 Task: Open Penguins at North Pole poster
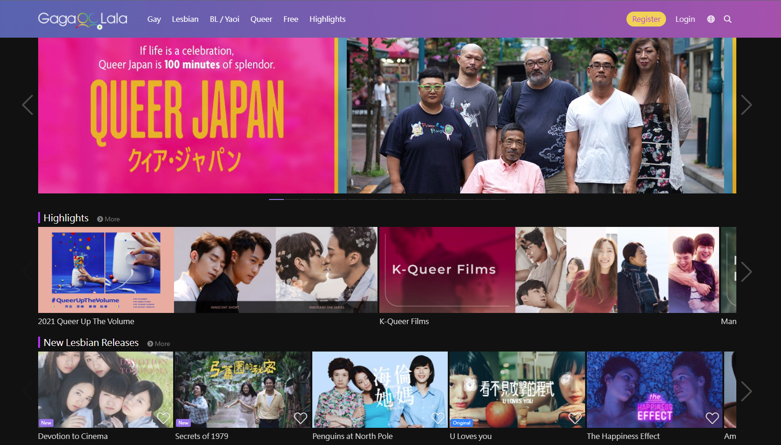(x=380, y=390)
